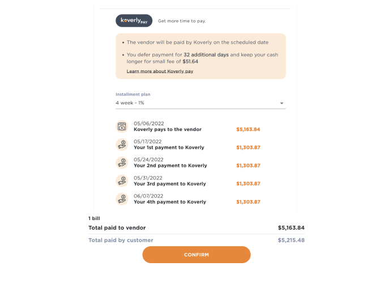This screenshot has height=283, width=384.
Task: Click the calendar icon for 05/06/2022
Action: click(x=122, y=126)
